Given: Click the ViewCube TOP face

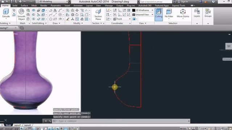Looking at the screenshot, I should point(229,46).
